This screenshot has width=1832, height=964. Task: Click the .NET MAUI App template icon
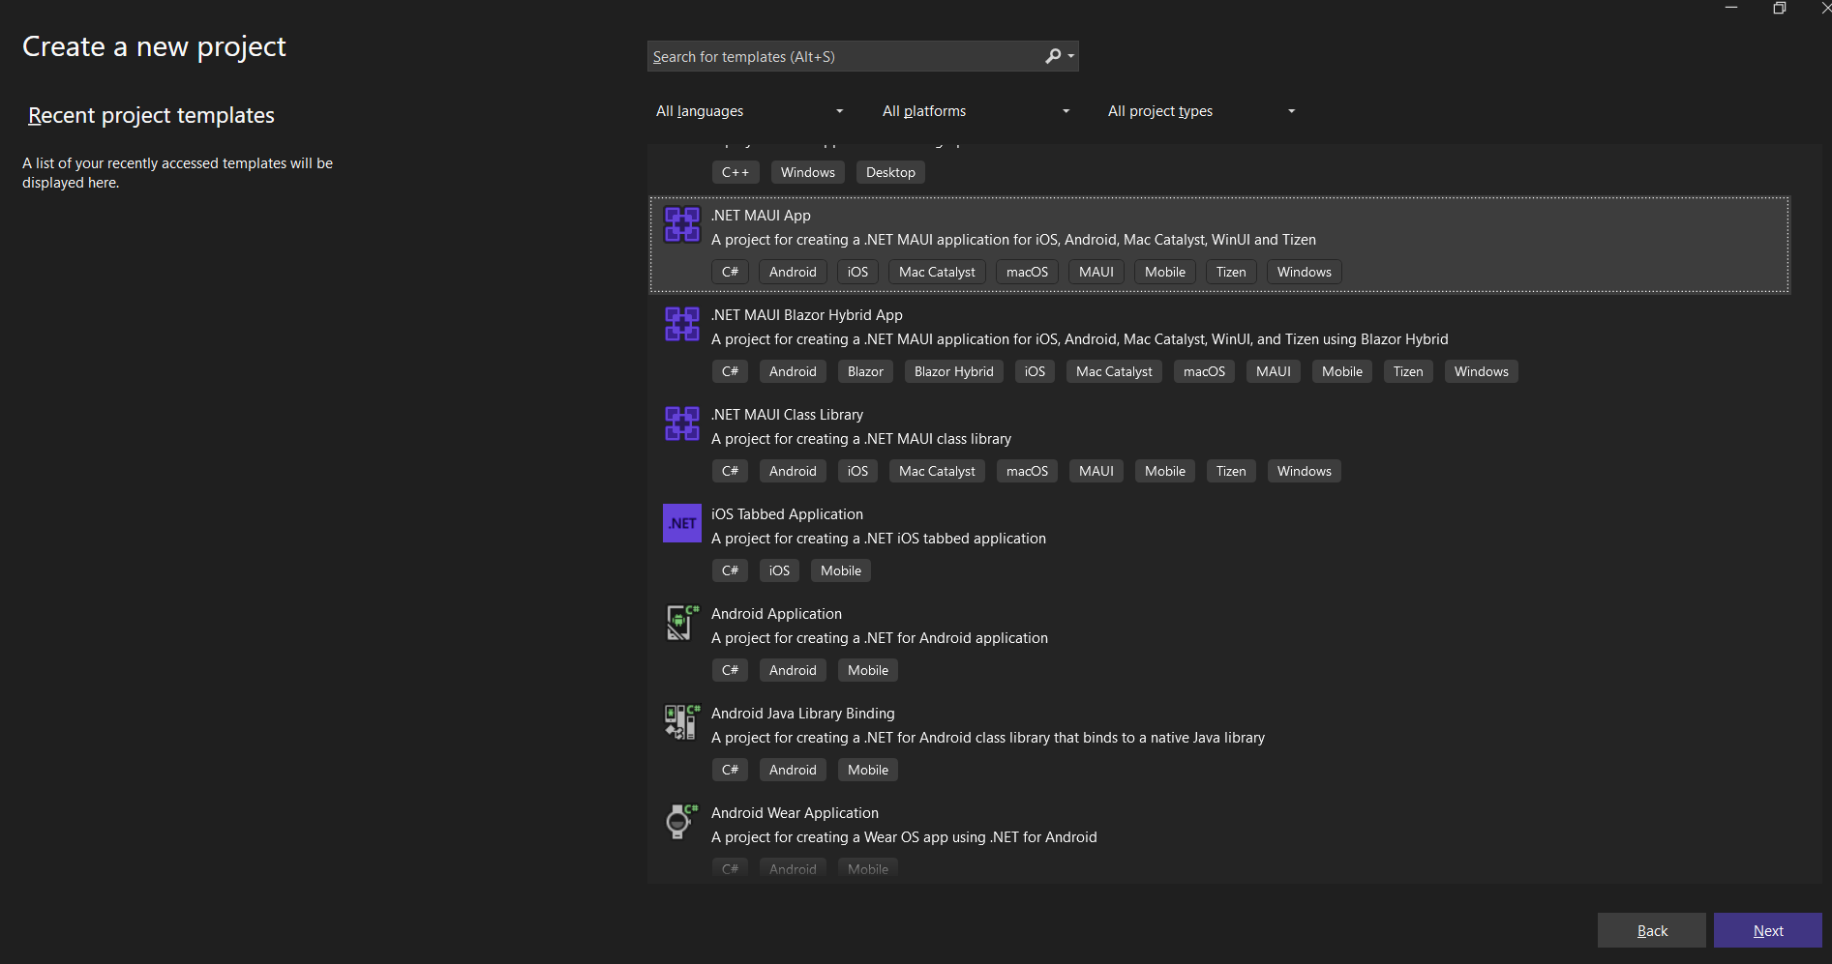point(681,224)
